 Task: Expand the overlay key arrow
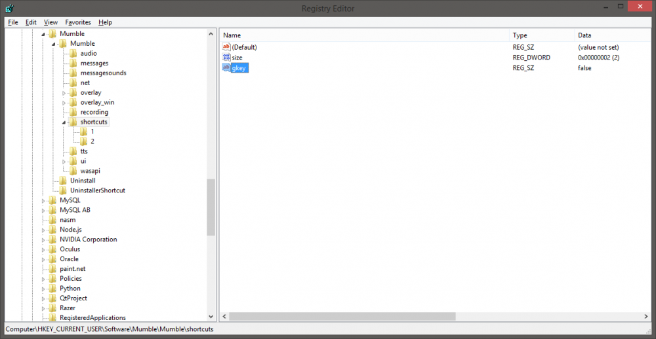coord(64,93)
